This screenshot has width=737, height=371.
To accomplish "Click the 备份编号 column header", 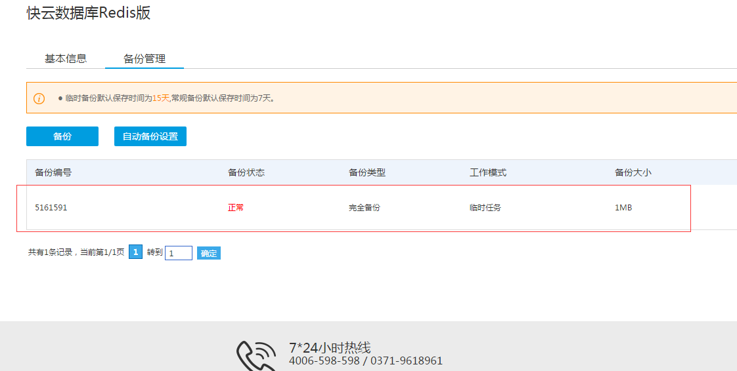I will (53, 172).
